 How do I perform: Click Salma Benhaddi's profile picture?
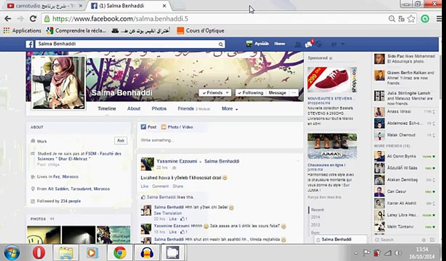point(58,83)
